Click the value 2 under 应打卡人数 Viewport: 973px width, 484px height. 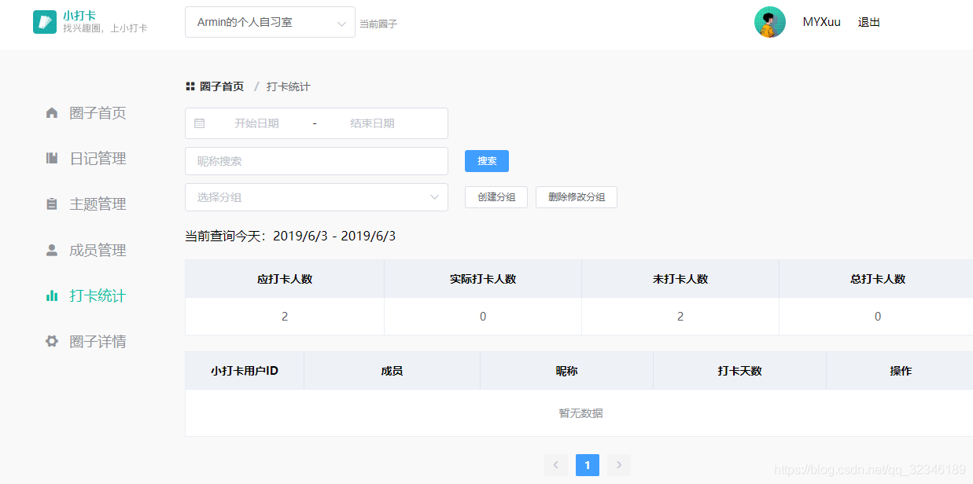coord(285,317)
